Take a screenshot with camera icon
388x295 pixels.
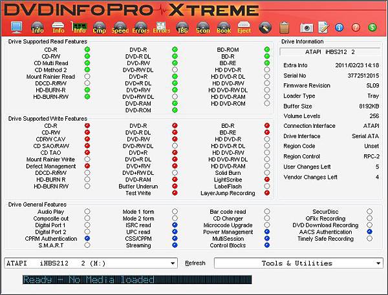(x=307, y=28)
